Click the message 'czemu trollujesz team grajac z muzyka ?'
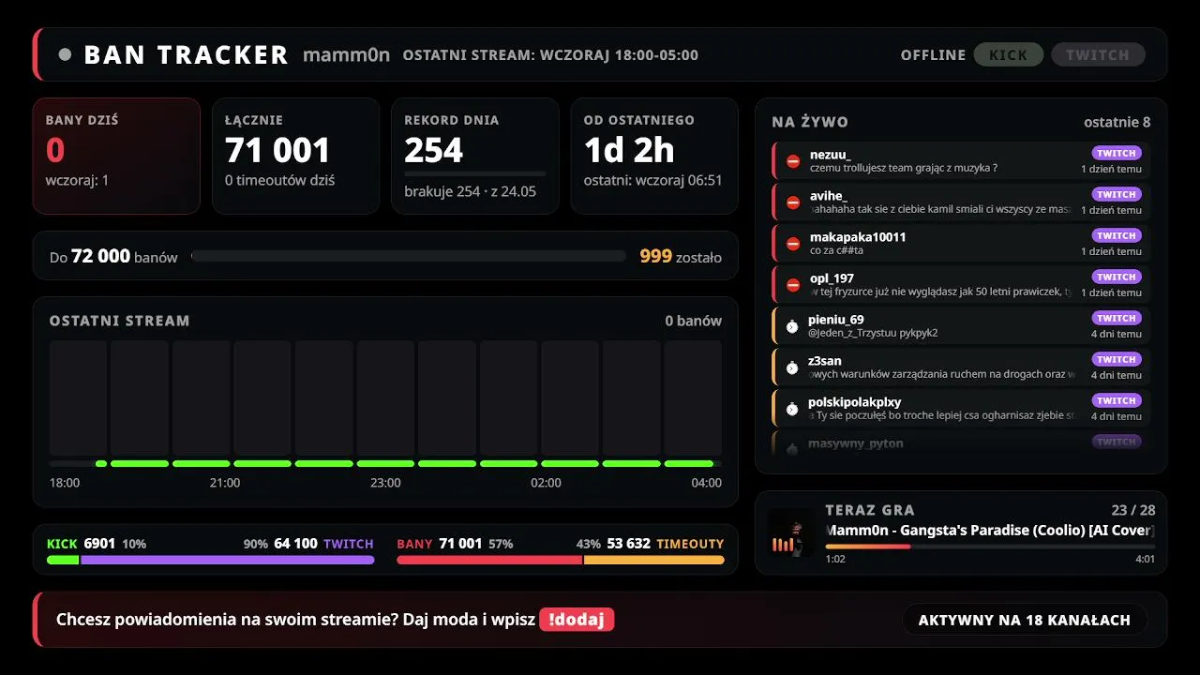 pos(904,169)
